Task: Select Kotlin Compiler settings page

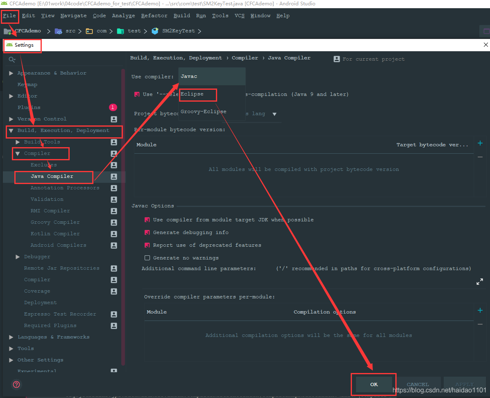Action: click(x=55, y=234)
